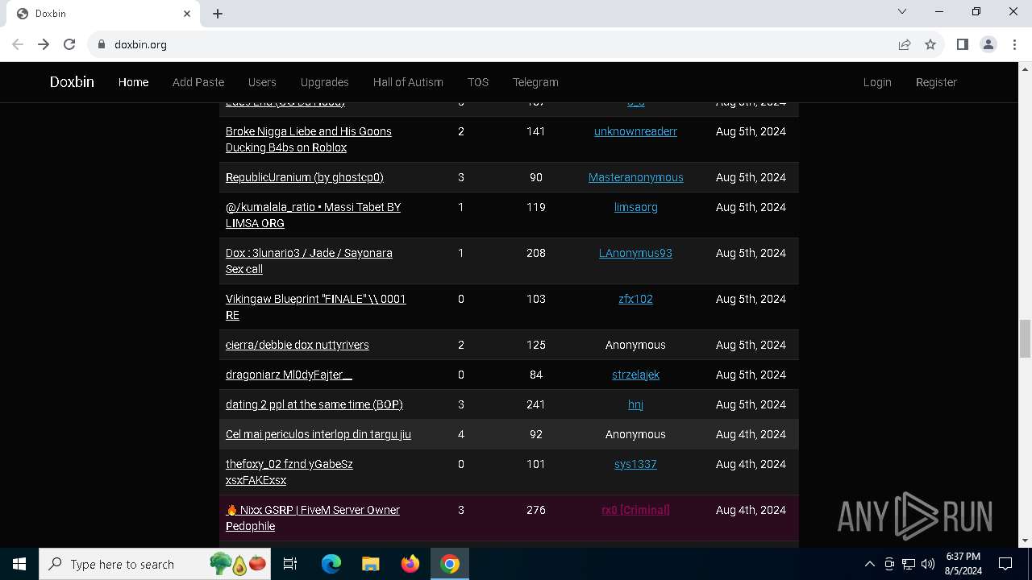The height and width of the screenshot is (580, 1032).
Task: Select the view count 208
Action: click(536, 253)
